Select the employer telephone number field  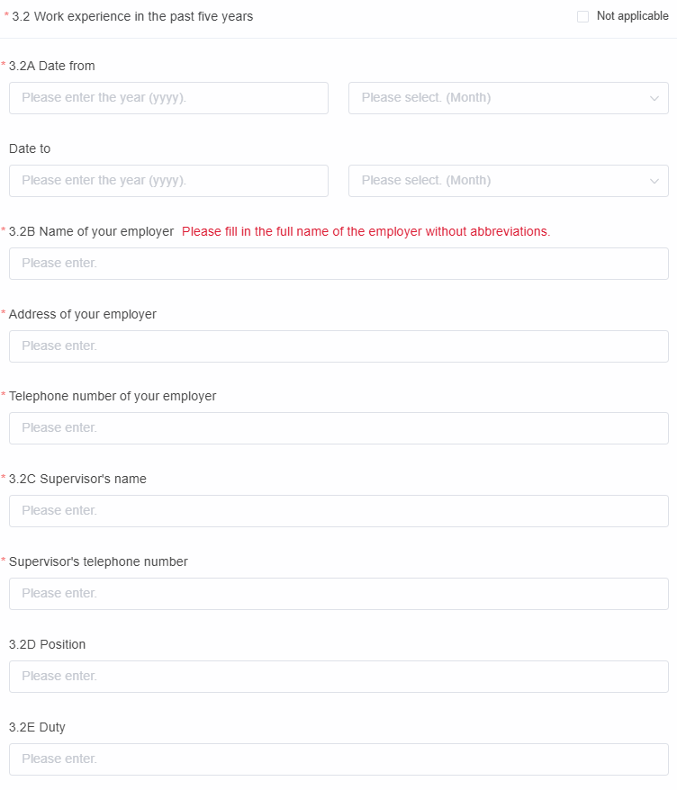pyautogui.click(x=338, y=428)
